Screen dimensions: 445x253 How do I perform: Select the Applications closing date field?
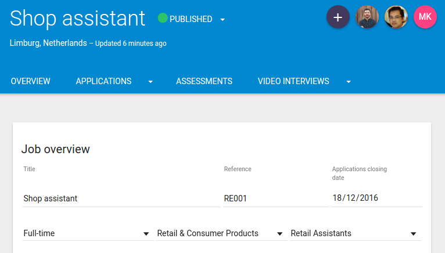point(376,198)
